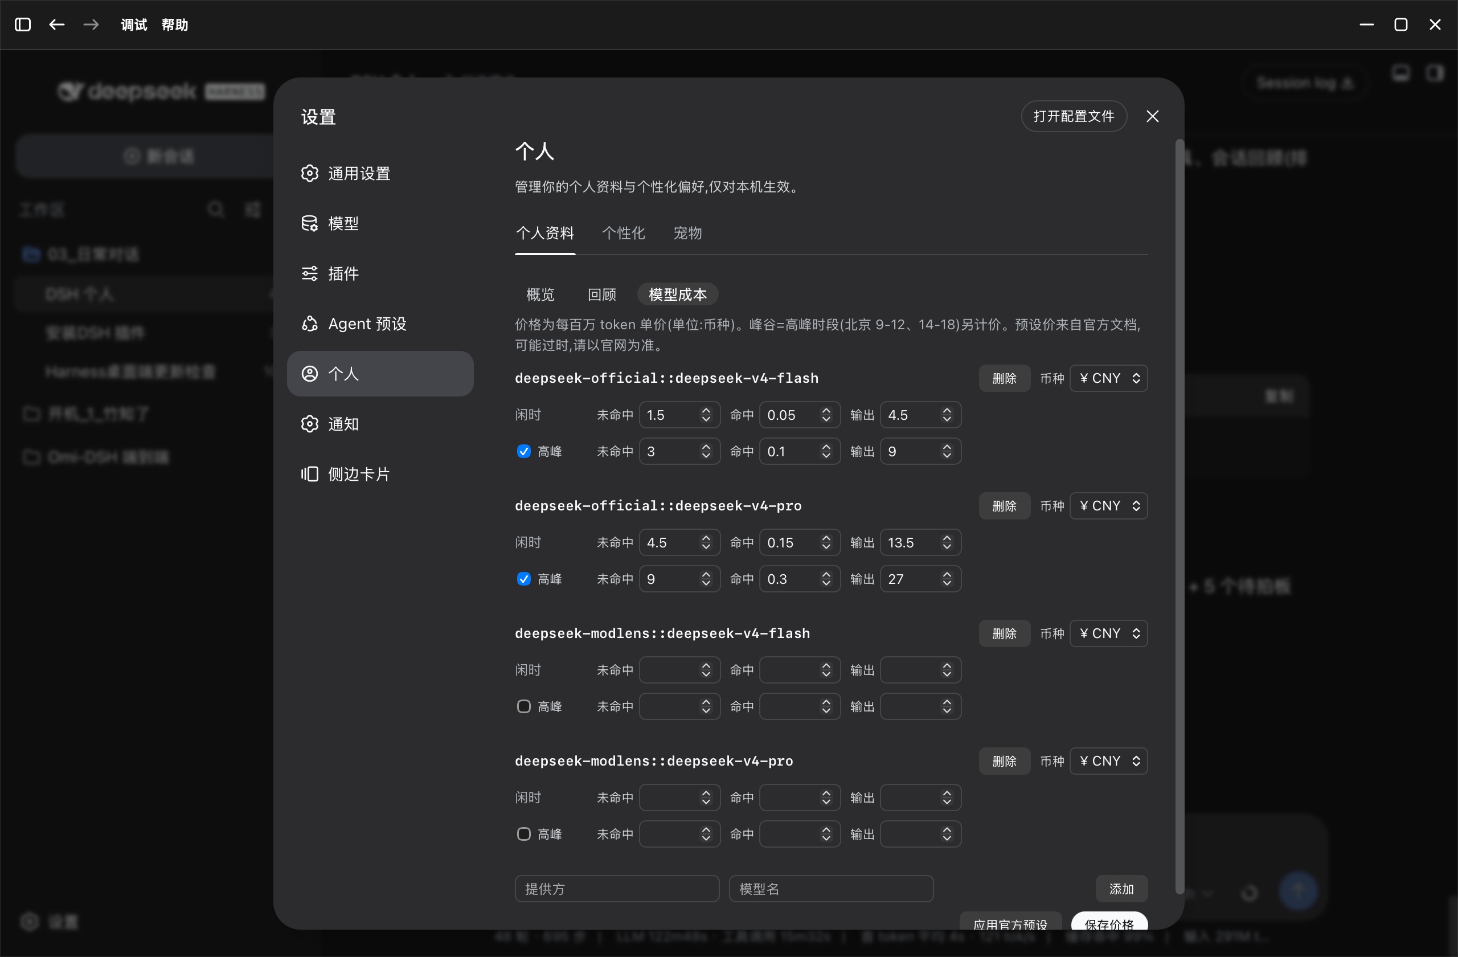Viewport: 1458px width, 957px height.
Task: Delete the deepseek-modlens v4-flash pricing entry
Action: [1004, 633]
